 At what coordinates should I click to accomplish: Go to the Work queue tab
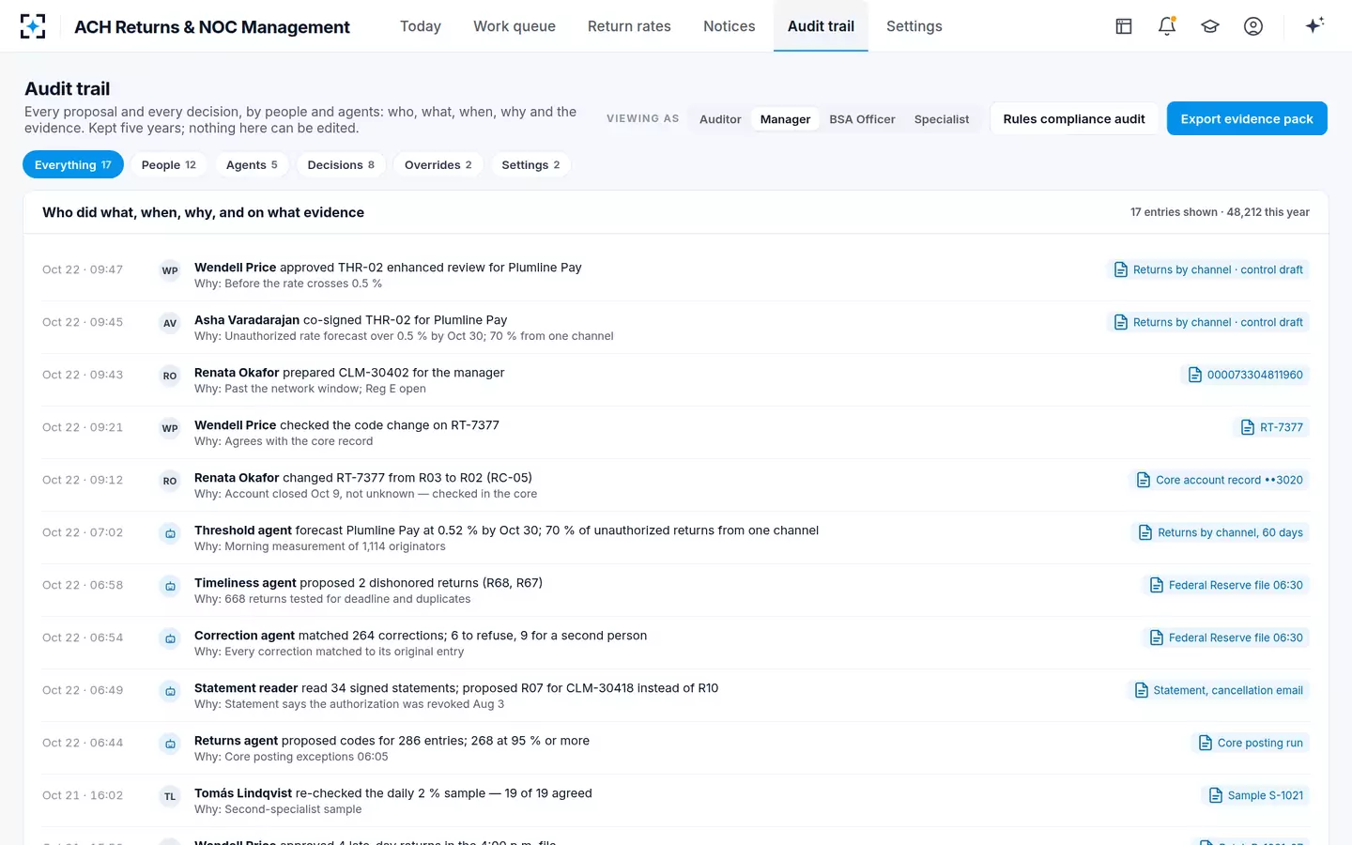tap(515, 26)
